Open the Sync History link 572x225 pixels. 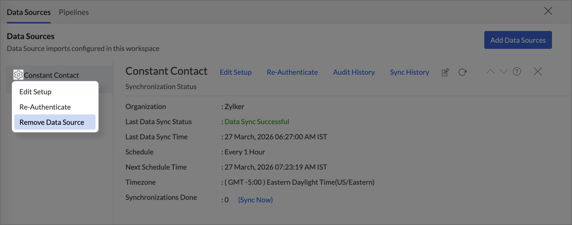[409, 72]
